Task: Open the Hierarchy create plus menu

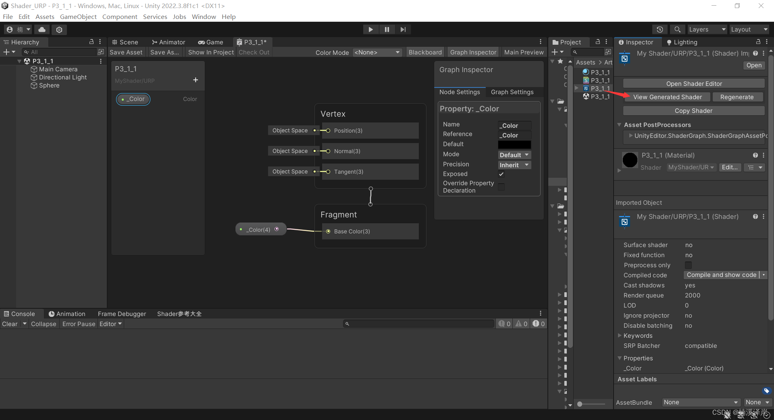Action: pos(9,52)
